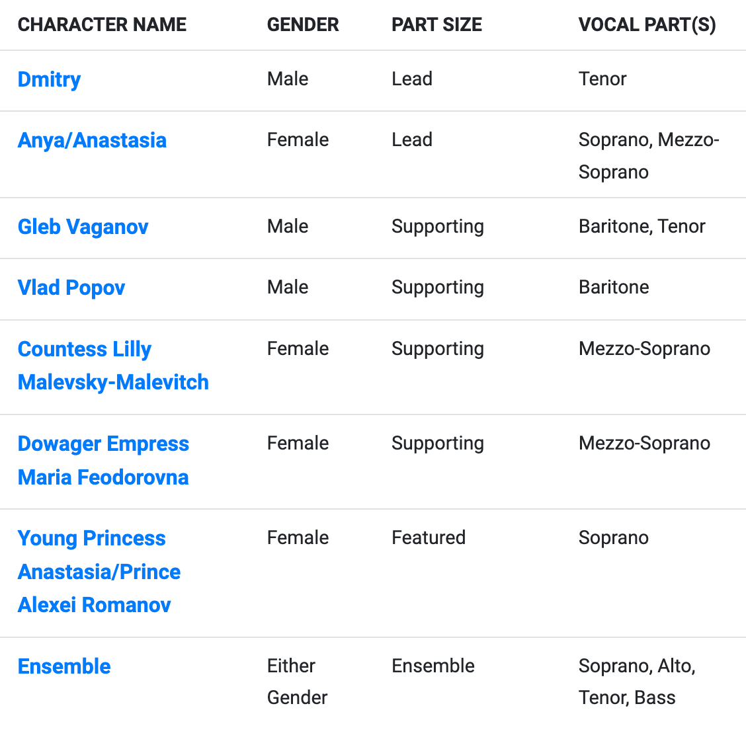The width and height of the screenshot is (746, 747).
Task: Open the Dmitry character link
Action: tap(49, 79)
